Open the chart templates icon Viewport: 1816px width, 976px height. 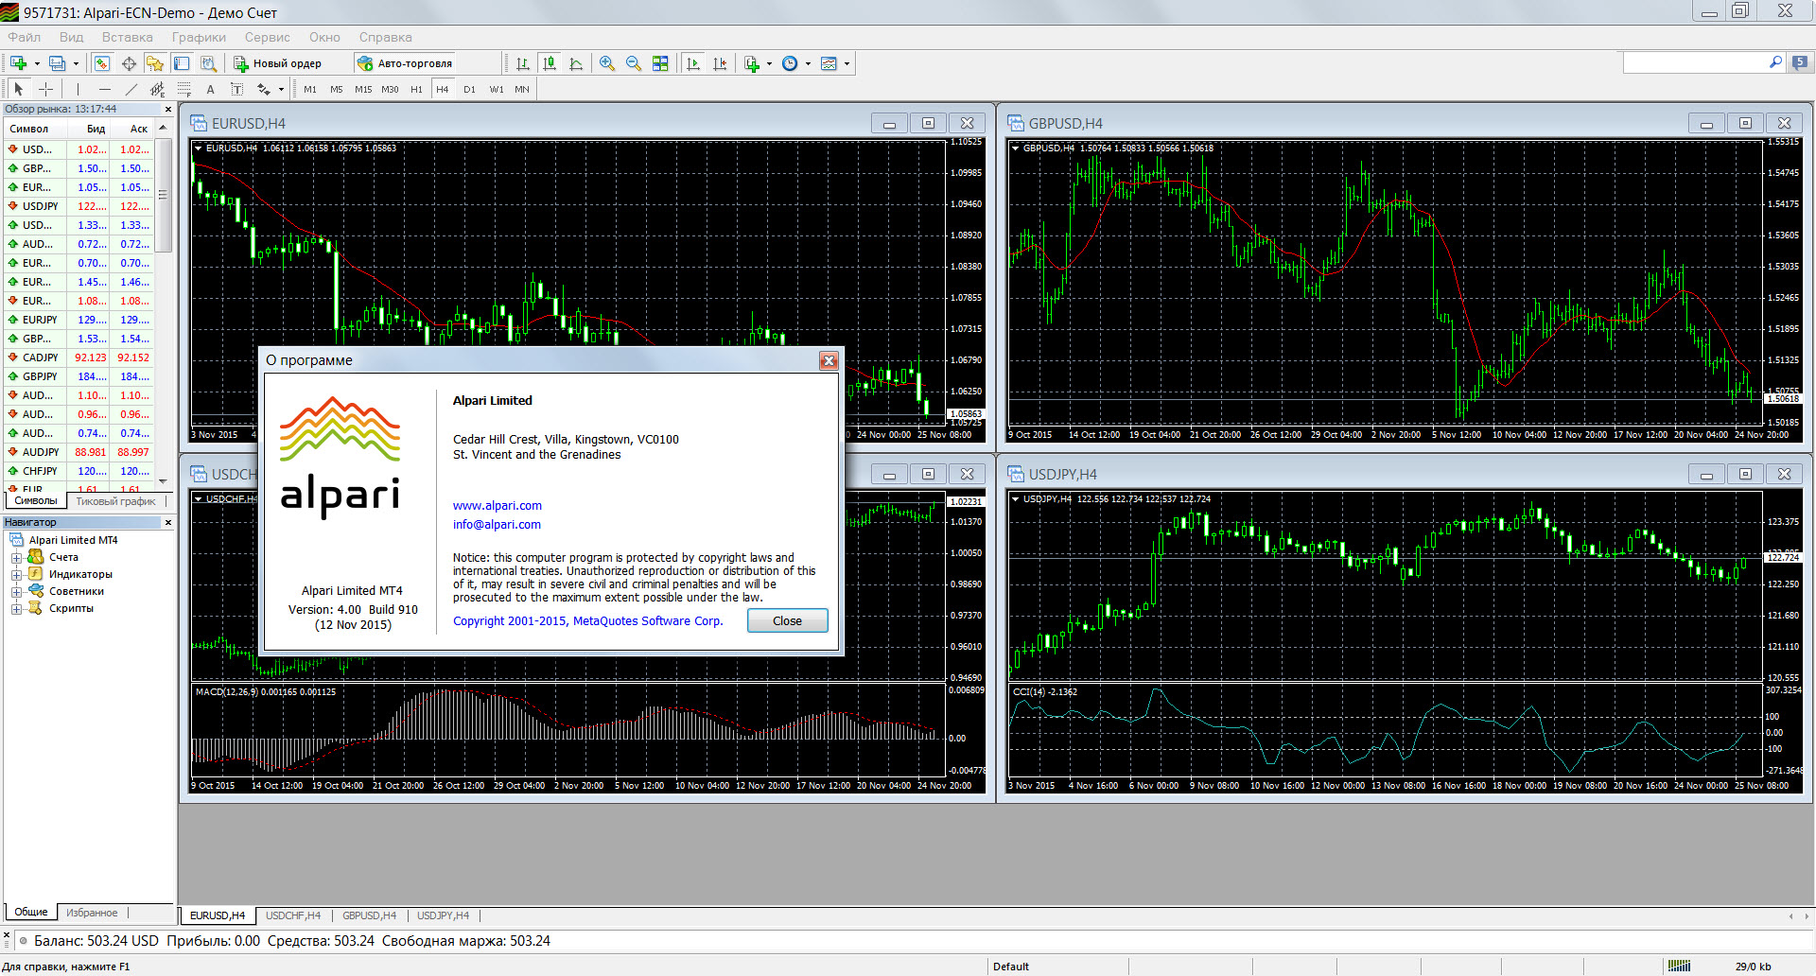(829, 63)
